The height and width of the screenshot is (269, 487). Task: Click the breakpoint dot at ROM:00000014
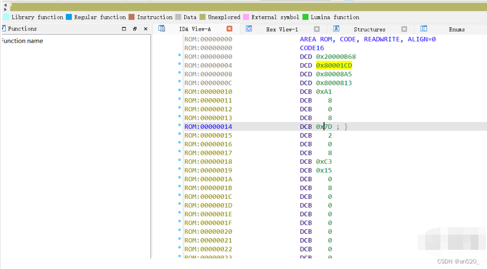coord(180,125)
